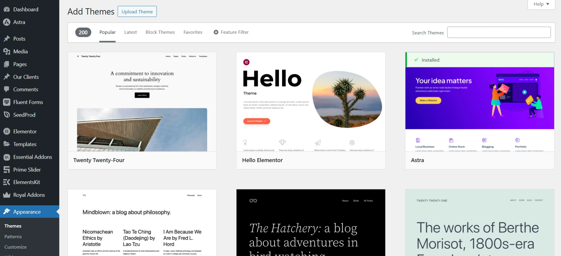Click the Essential Addons icon
Viewport: 561px width, 256px height.
pos(7,157)
